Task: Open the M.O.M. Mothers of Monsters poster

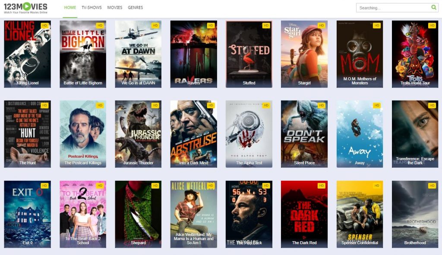Action: pyautogui.click(x=360, y=54)
